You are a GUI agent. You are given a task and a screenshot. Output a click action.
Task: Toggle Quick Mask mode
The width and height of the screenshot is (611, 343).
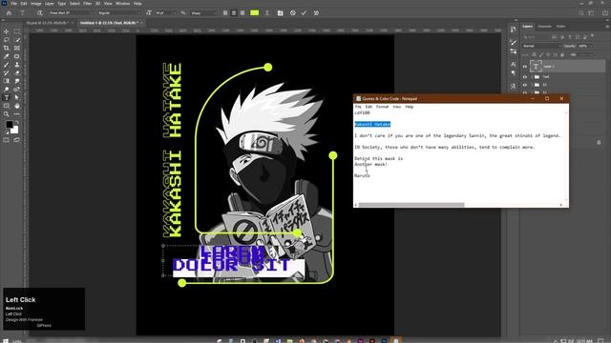point(7,140)
